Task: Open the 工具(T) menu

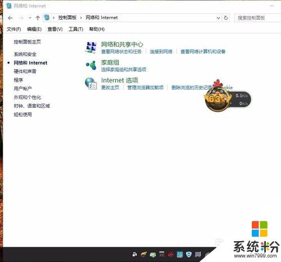Action: pyautogui.click(x=76, y=29)
